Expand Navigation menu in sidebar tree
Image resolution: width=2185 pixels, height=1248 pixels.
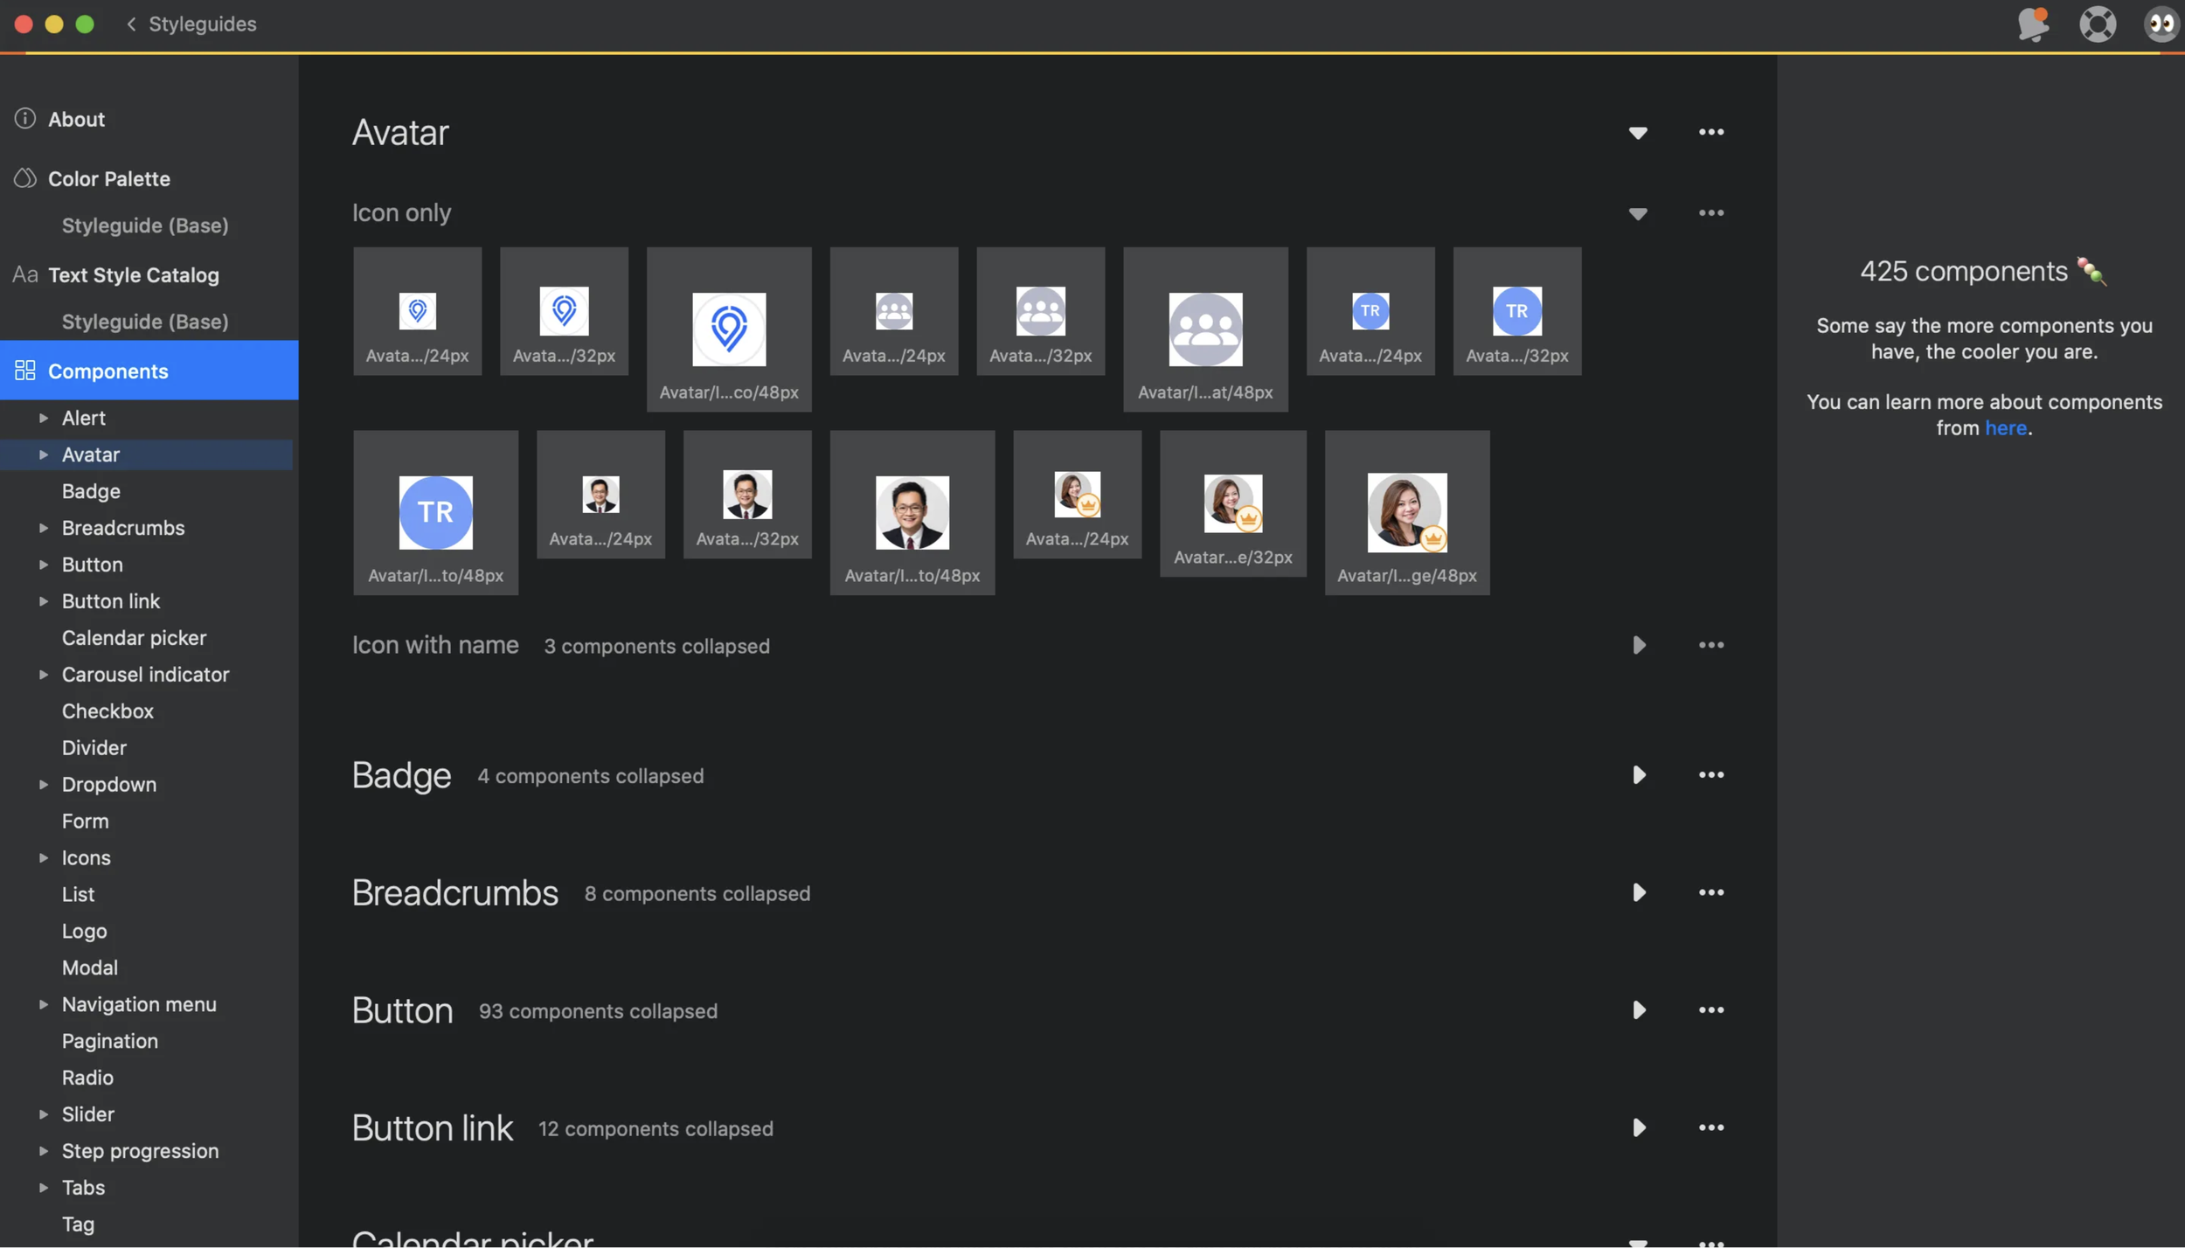(43, 1004)
